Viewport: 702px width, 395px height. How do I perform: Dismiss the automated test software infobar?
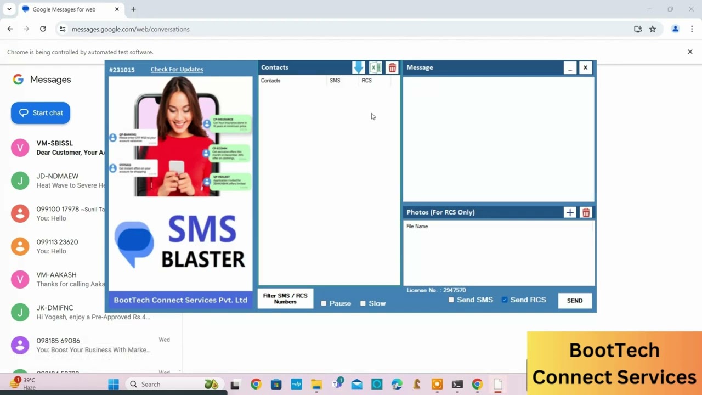click(x=690, y=52)
